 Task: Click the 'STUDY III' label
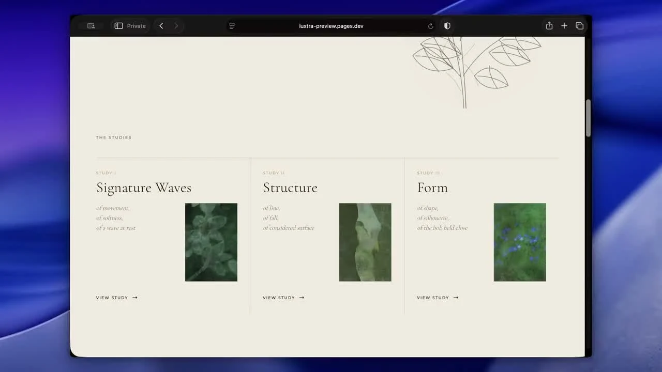[429, 173]
